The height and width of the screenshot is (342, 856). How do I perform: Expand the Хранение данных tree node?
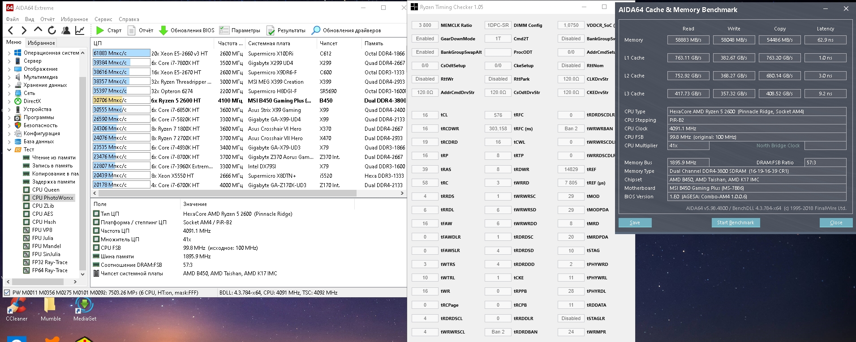pos(9,85)
